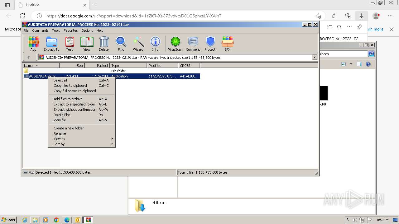Click the Explorer change view icon

click(344, 64)
